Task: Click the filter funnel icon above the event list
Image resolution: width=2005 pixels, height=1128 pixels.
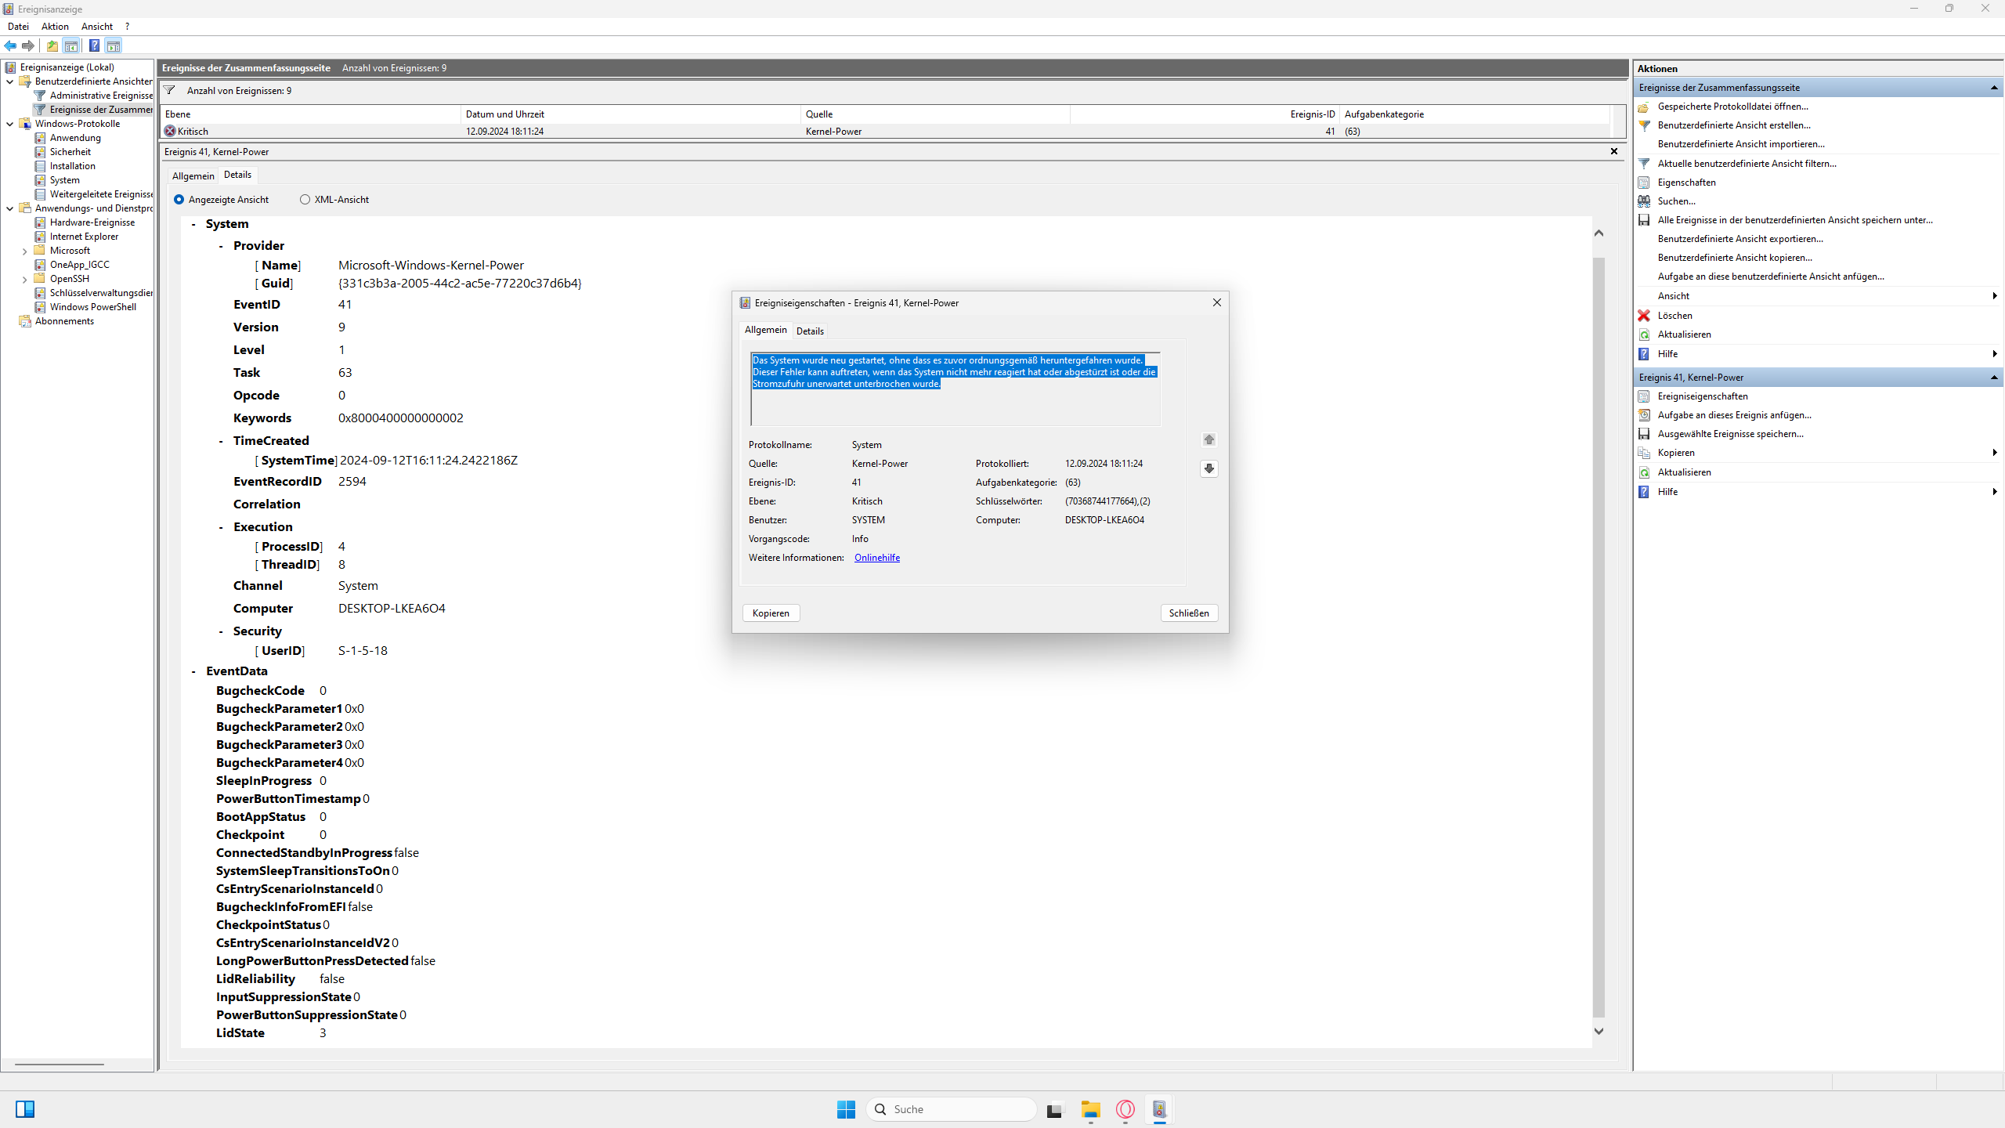Action: tap(169, 90)
